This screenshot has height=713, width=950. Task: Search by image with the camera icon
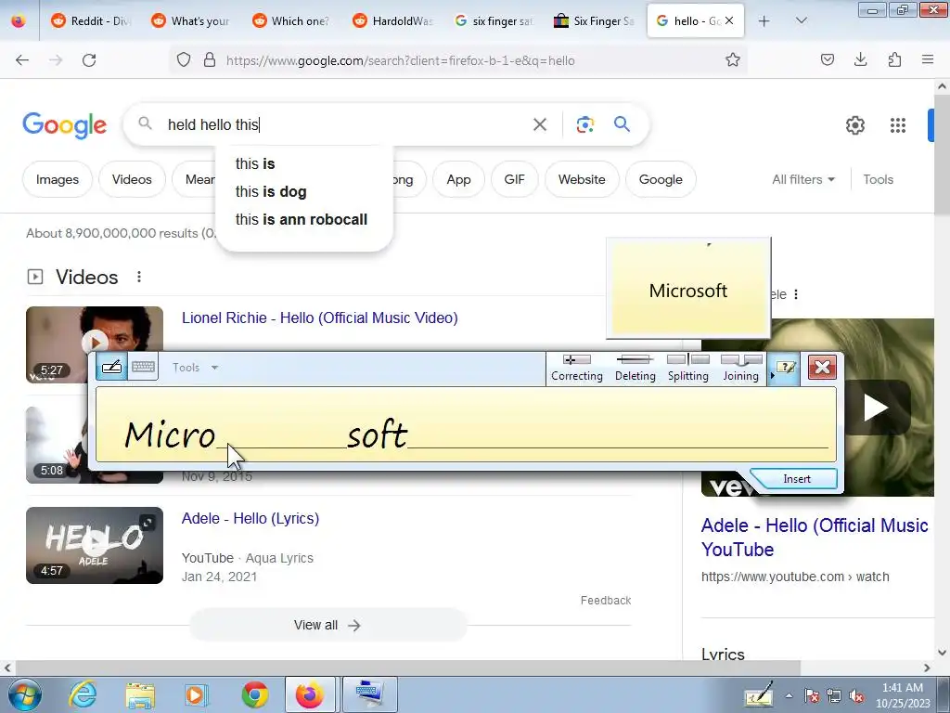click(584, 124)
